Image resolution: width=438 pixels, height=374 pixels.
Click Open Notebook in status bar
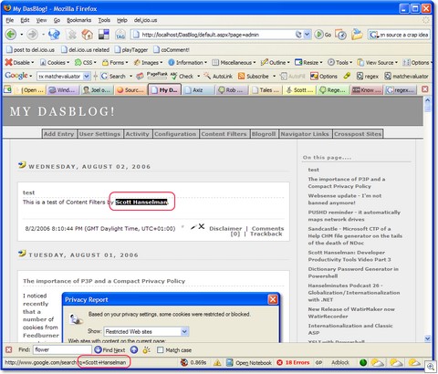coord(249,362)
